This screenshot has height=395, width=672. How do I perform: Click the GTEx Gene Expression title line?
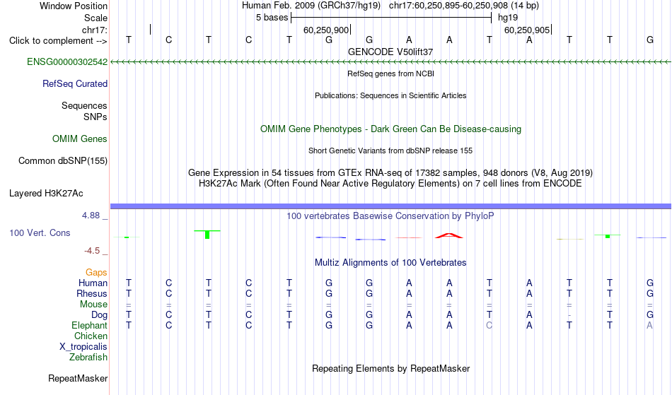pos(390,173)
